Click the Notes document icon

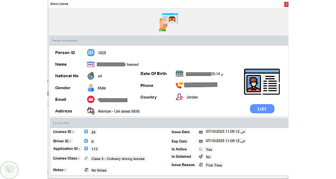click(86, 170)
